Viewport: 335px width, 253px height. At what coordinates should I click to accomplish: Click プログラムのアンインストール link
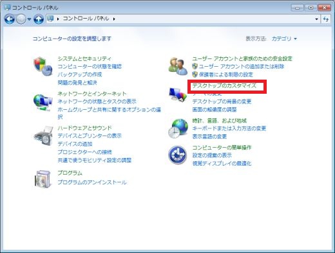(92, 182)
